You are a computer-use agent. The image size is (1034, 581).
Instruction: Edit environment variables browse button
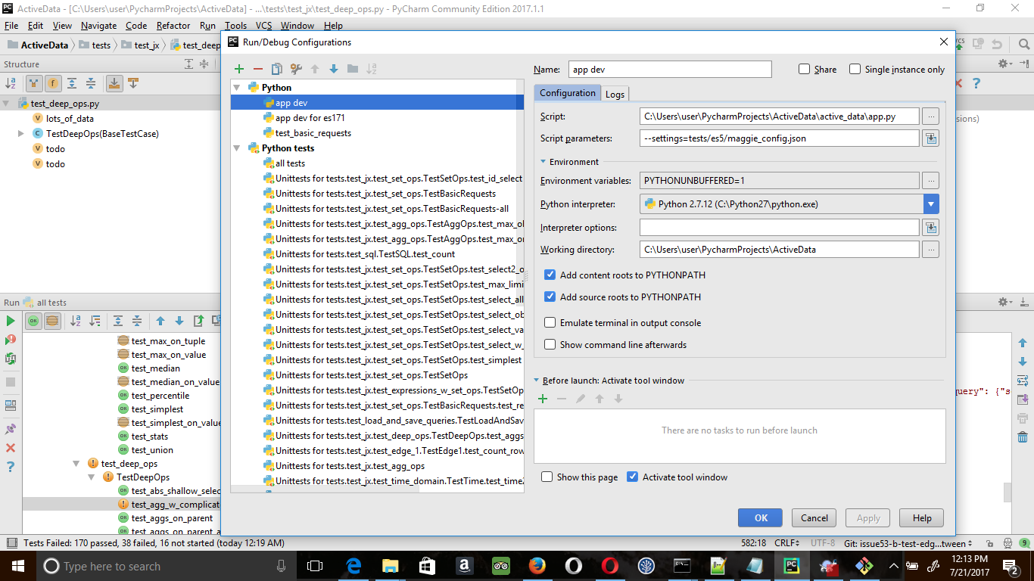coord(931,181)
